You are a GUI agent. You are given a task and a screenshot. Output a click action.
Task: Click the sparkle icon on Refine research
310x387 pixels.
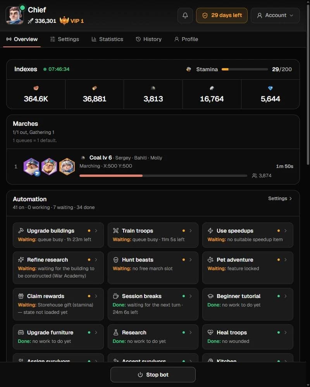tap(21, 260)
